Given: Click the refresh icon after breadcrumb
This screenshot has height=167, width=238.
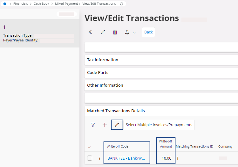Looking at the screenshot, I should tap(121, 4).
